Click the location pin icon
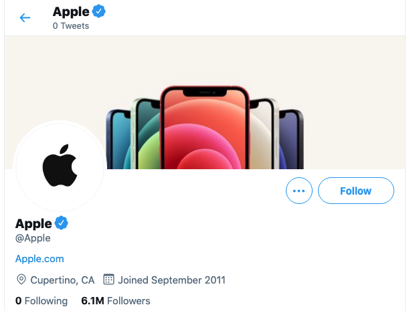 (x=21, y=280)
